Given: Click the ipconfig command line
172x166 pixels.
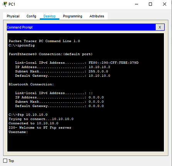Looking at the screenshot, I should (x=22, y=46).
